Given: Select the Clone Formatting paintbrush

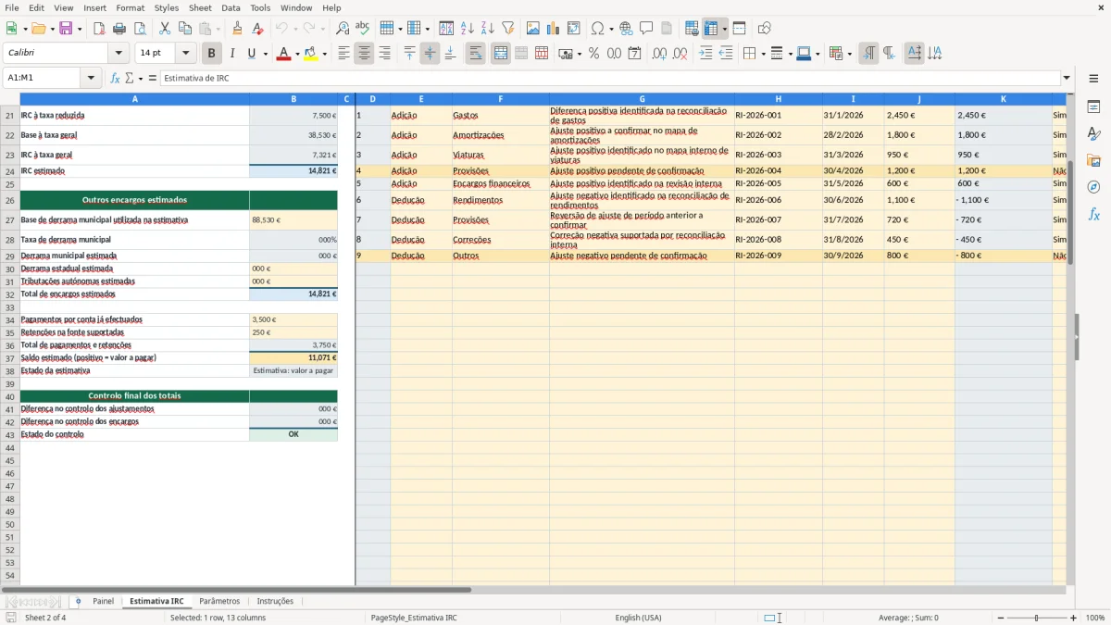Looking at the screenshot, I should (237, 29).
